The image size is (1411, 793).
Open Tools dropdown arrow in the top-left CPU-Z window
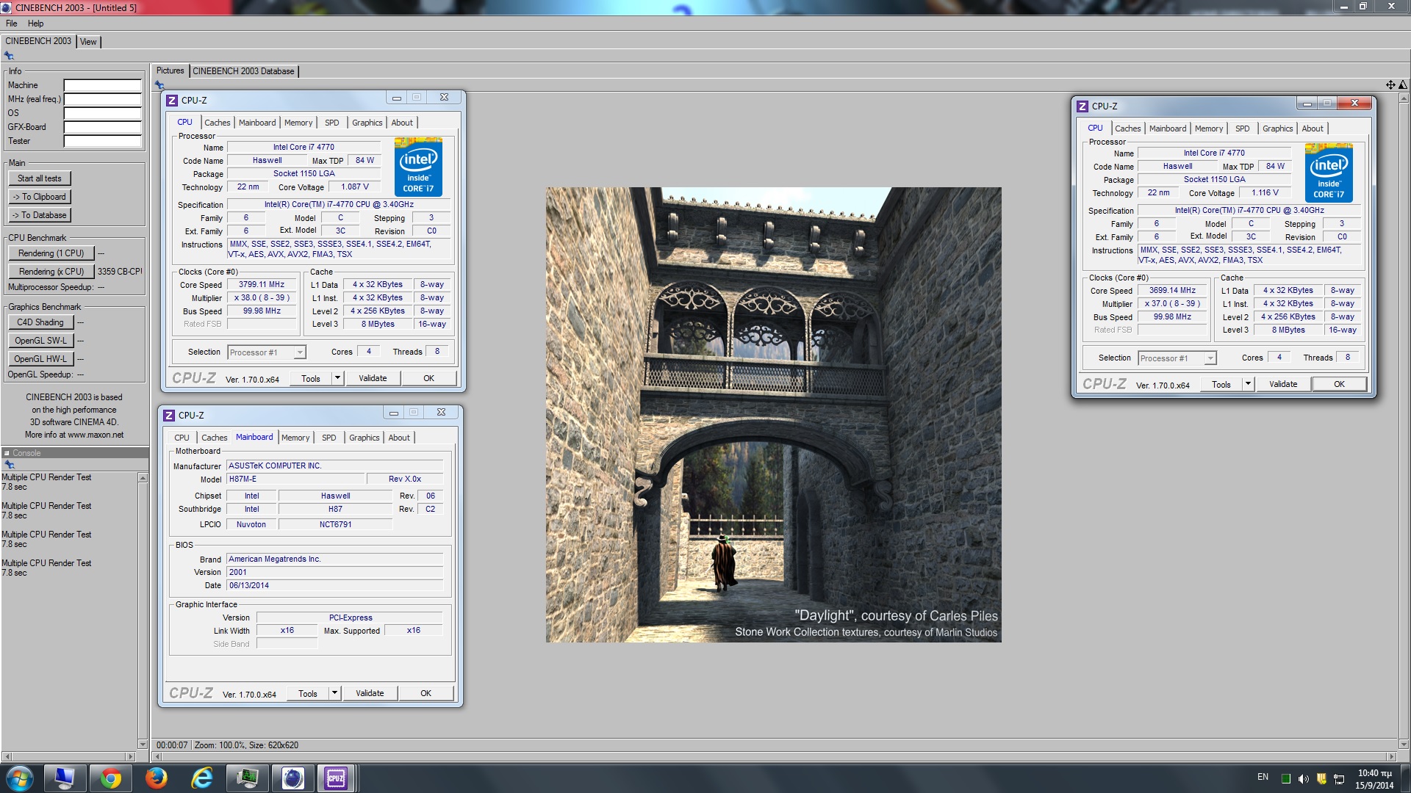(337, 378)
